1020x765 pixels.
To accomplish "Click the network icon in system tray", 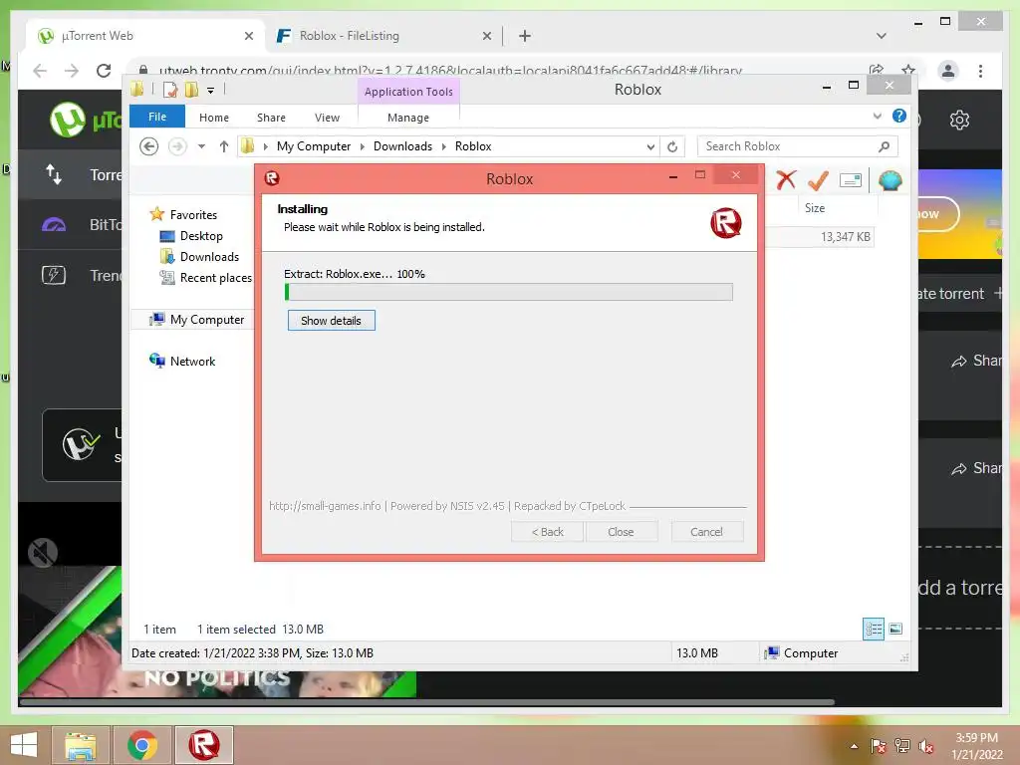I will [902, 746].
